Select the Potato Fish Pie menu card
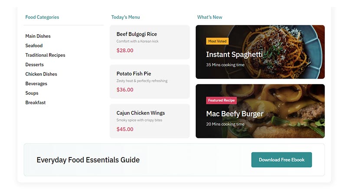Screen dimensions: 347x193 149,82
